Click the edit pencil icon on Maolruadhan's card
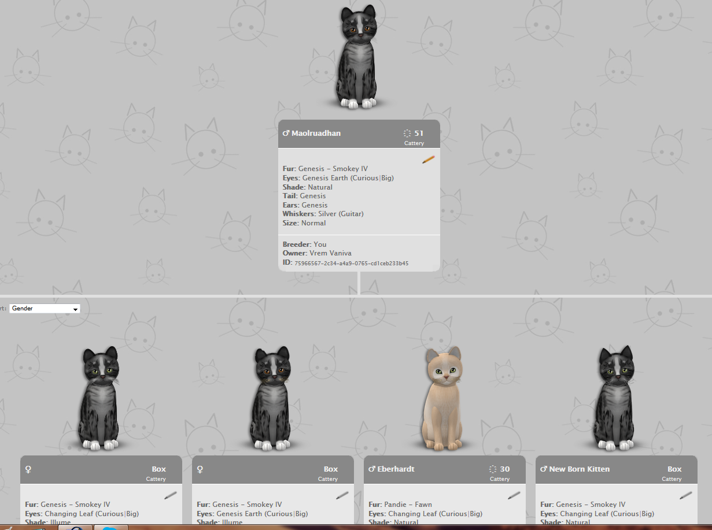Image resolution: width=712 pixels, height=530 pixels. (429, 160)
